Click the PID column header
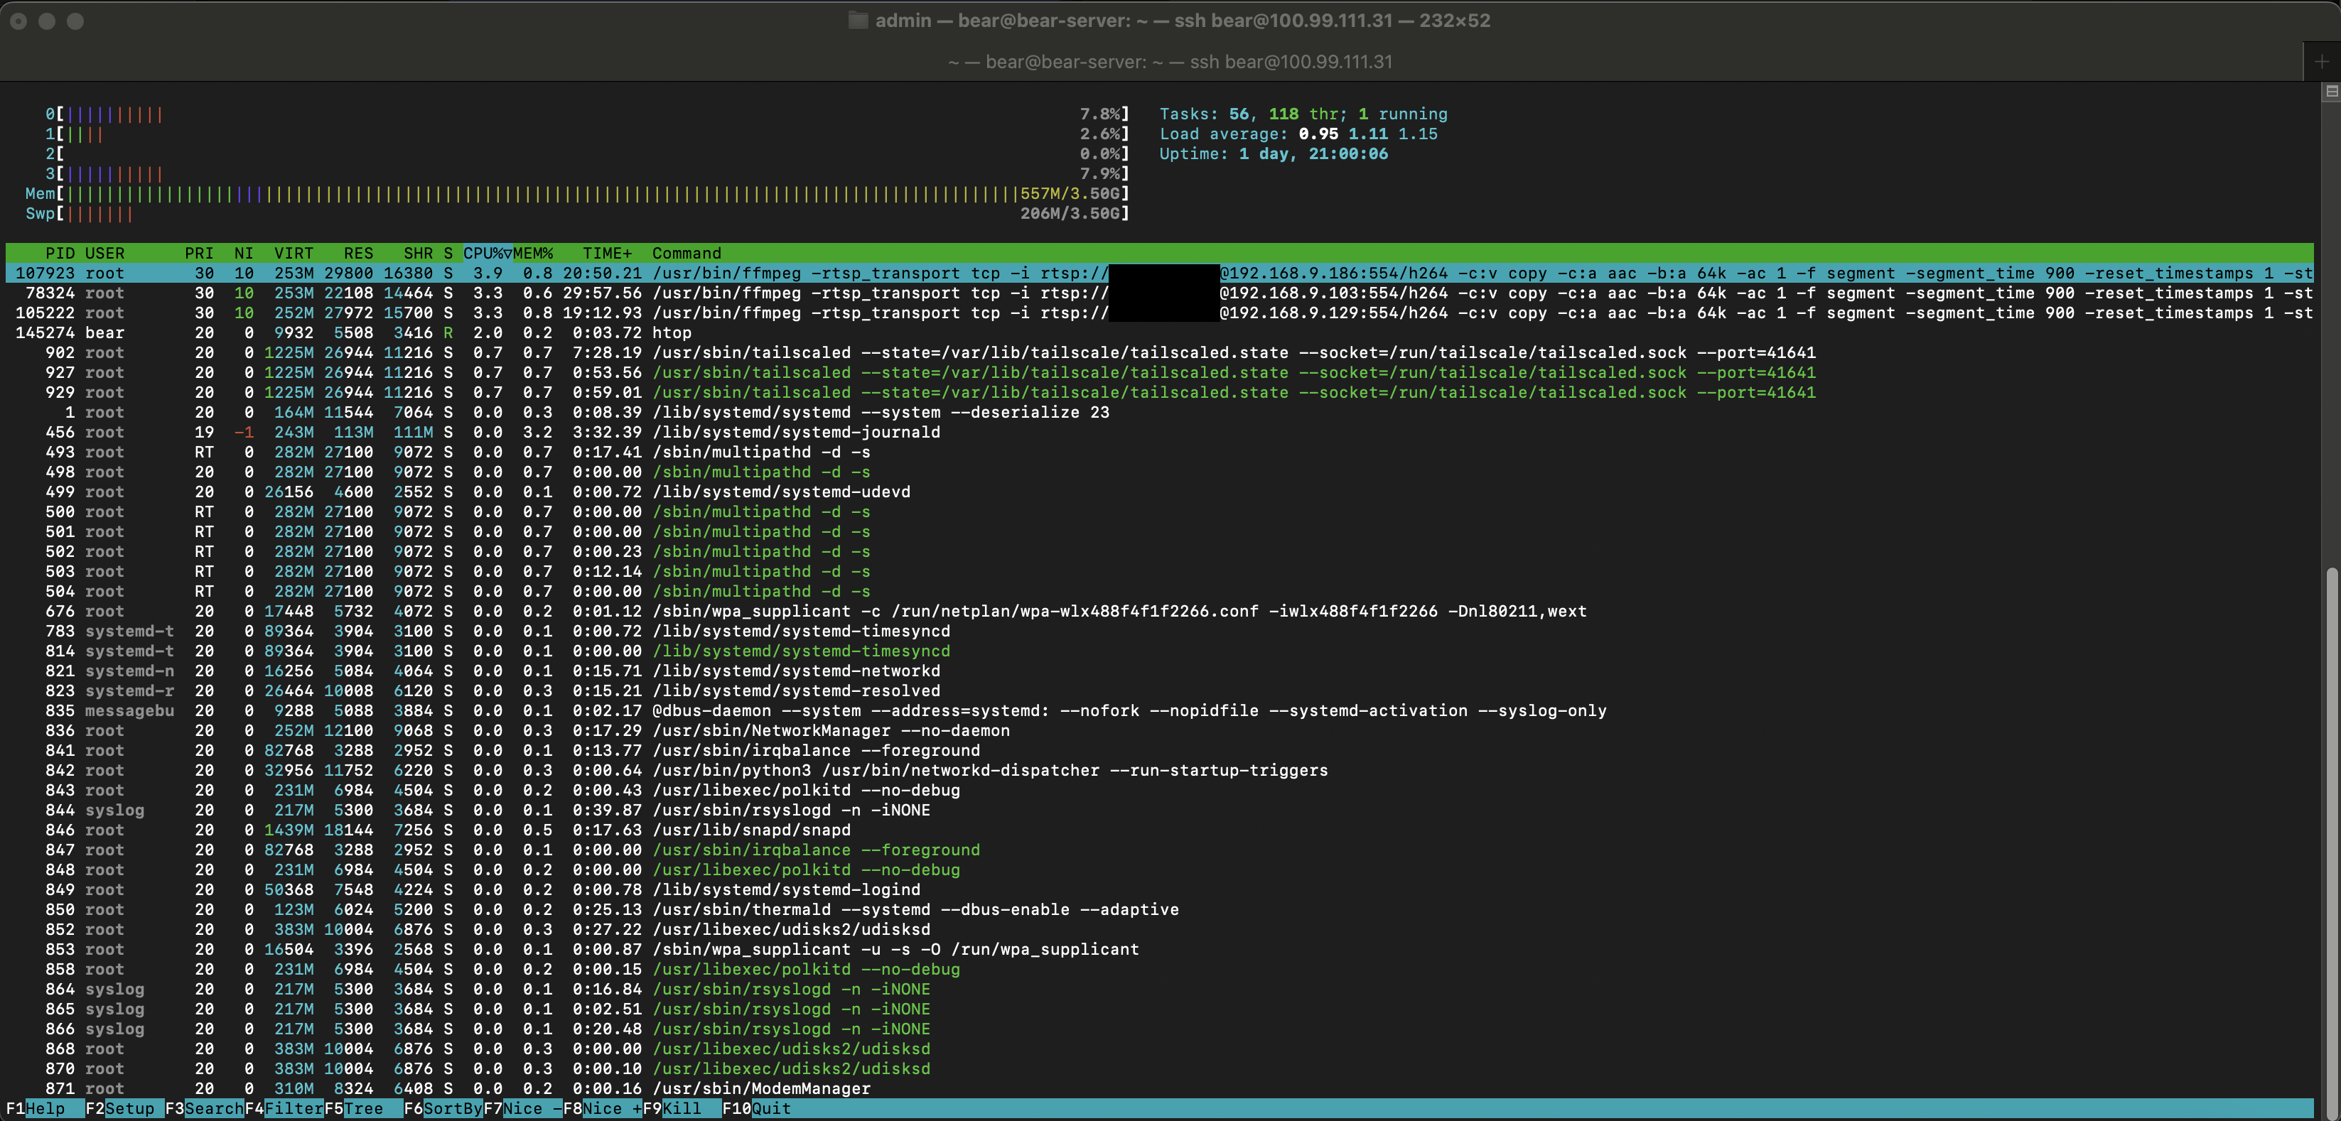 pos(60,254)
